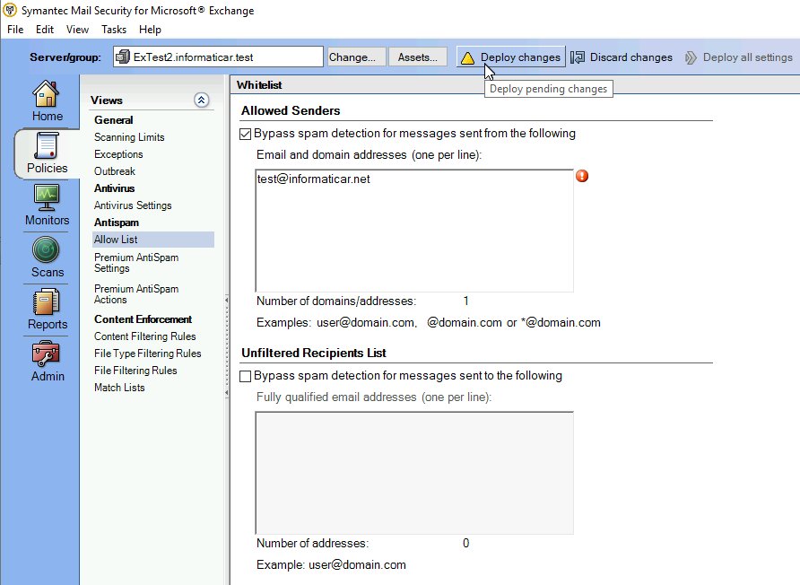The height and width of the screenshot is (585, 800).
Task: Click the yellow warning Deploy changes icon
Action: 467,57
